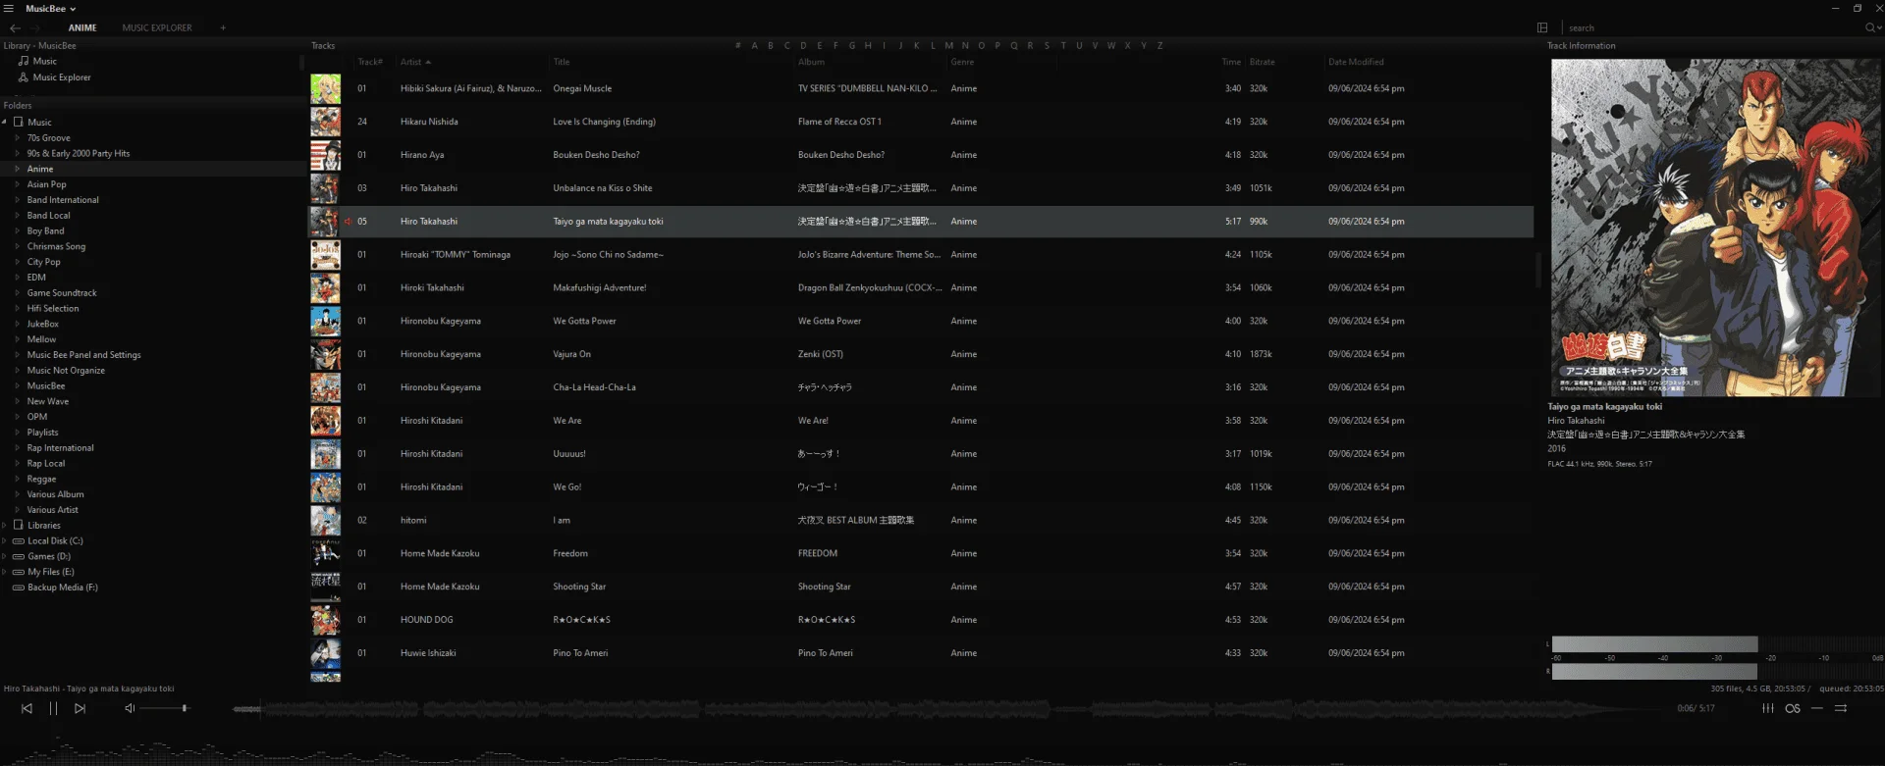Expand the Anime folder arrow
Viewport: 1885px width, 766px height.
(17, 169)
